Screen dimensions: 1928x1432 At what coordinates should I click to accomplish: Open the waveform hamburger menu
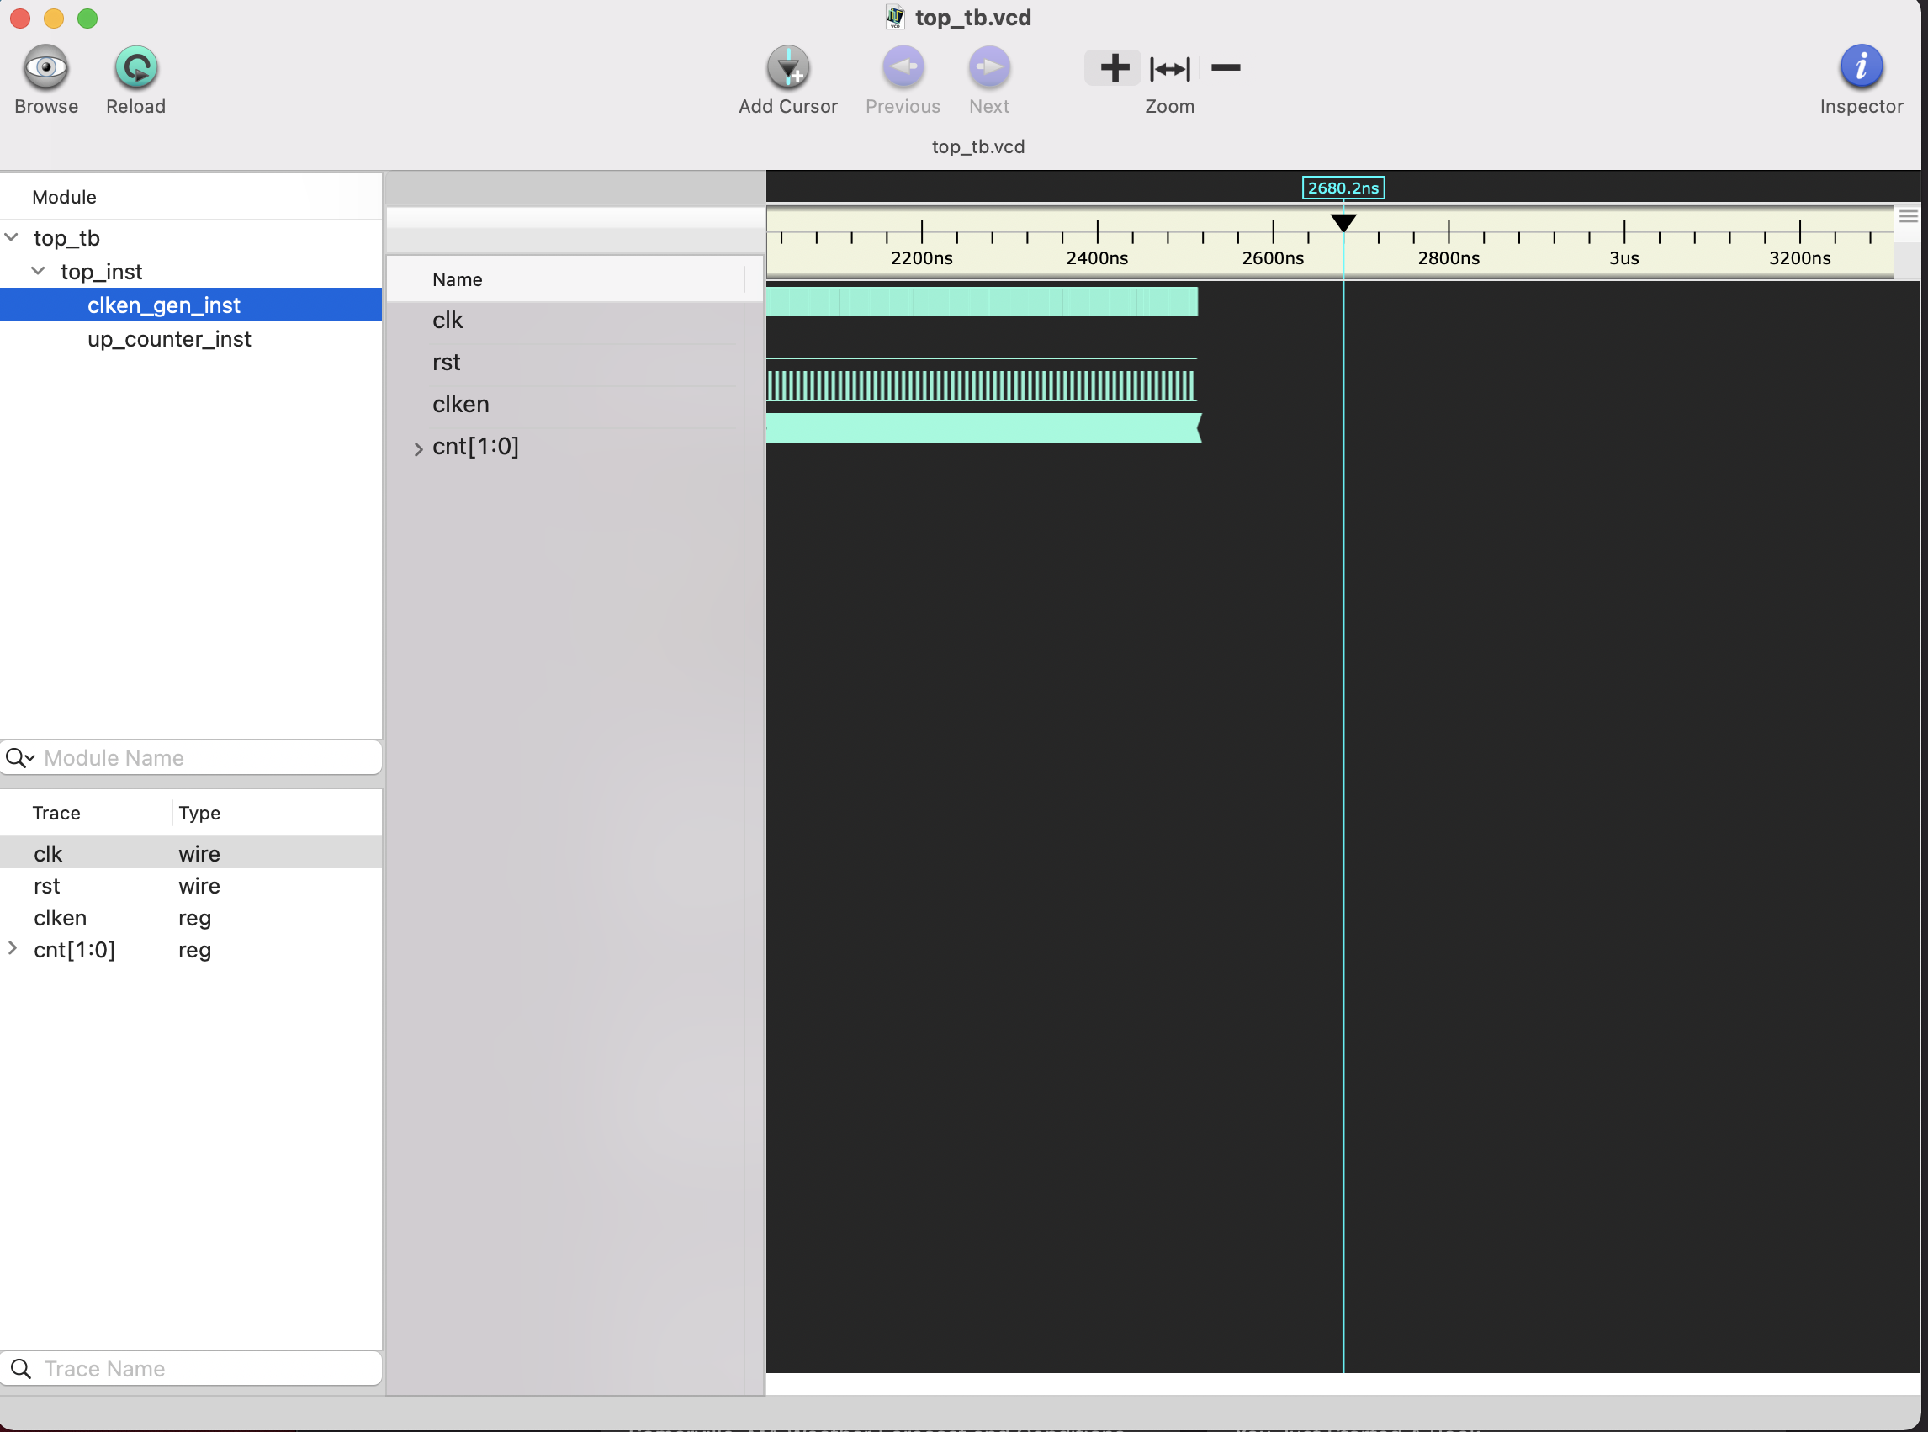(x=1907, y=216)
